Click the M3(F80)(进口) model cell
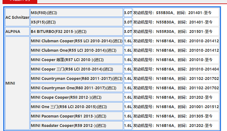 [77, 13]
